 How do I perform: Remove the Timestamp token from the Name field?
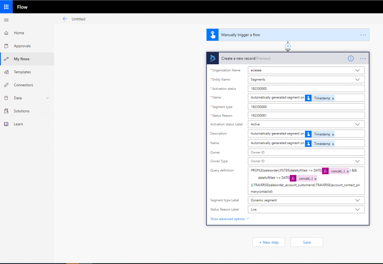[x=333, y=143]
